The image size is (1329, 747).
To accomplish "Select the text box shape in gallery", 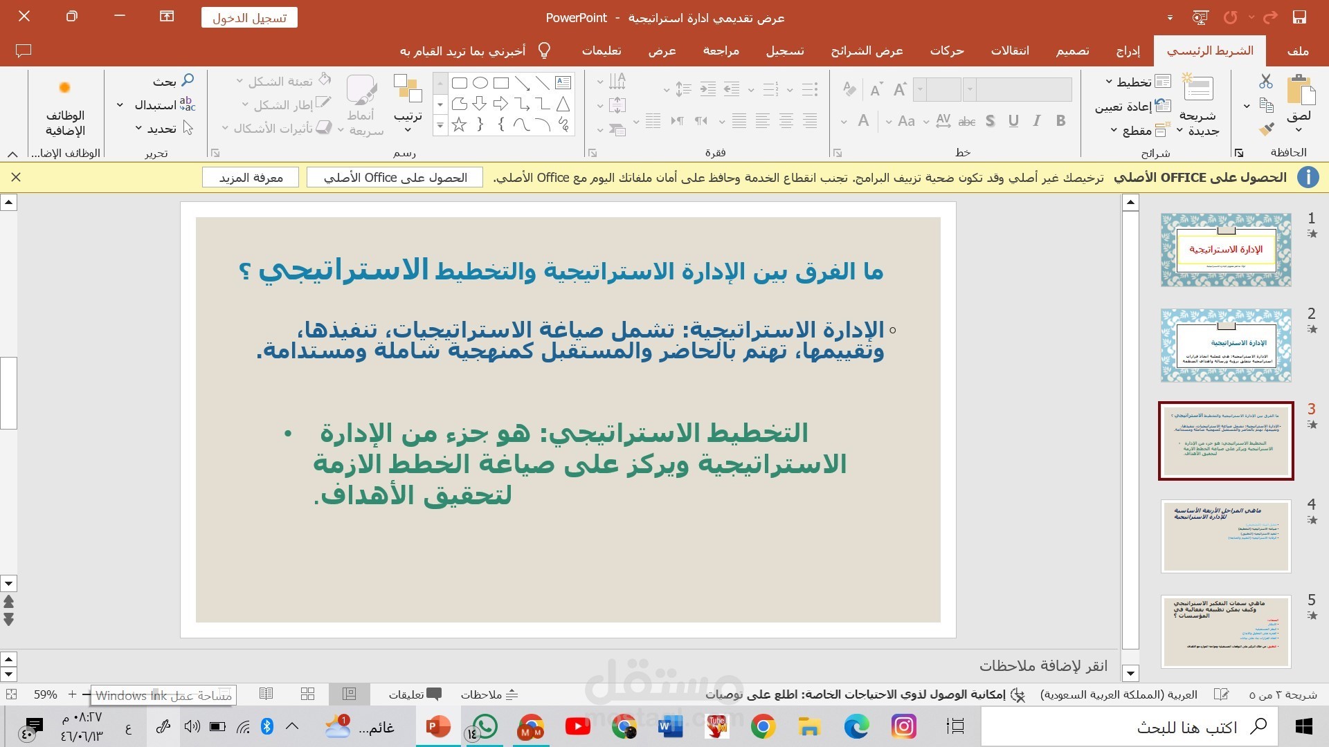I will pyautogui.click(x=563, y=83).
